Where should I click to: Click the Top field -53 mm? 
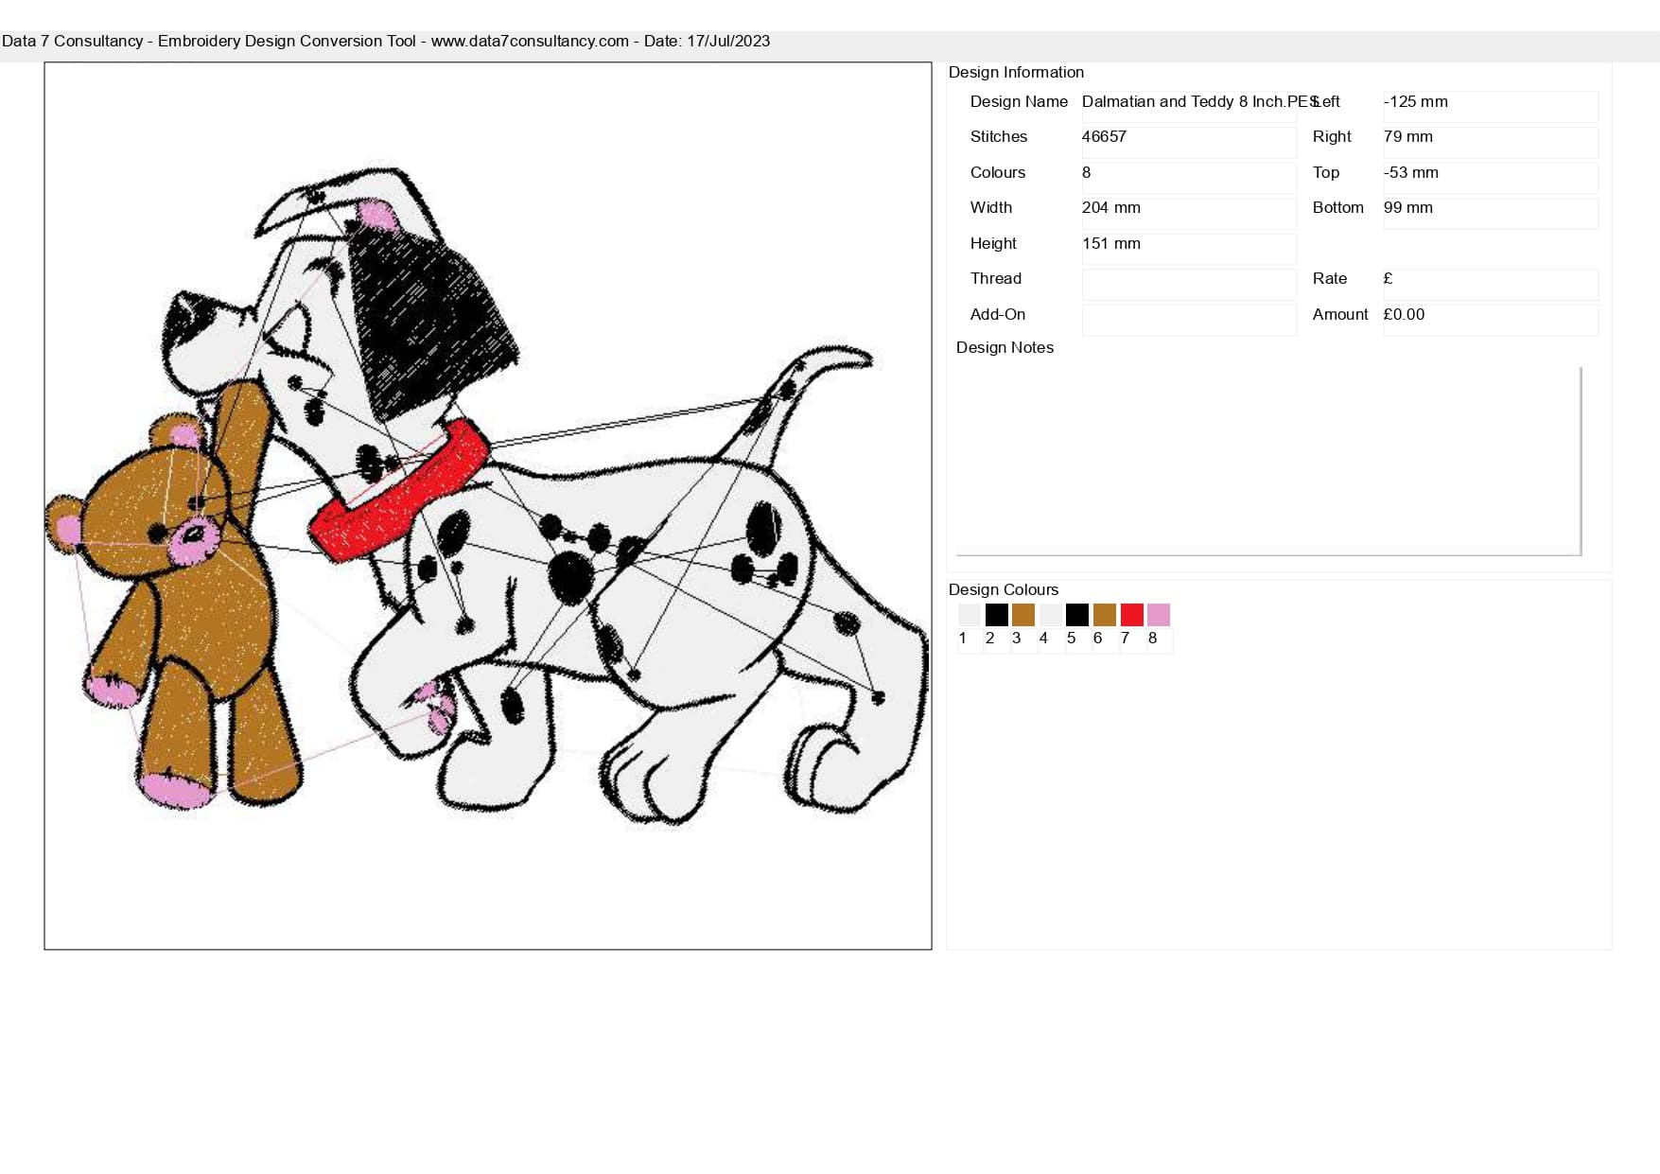click(1491, 178)
